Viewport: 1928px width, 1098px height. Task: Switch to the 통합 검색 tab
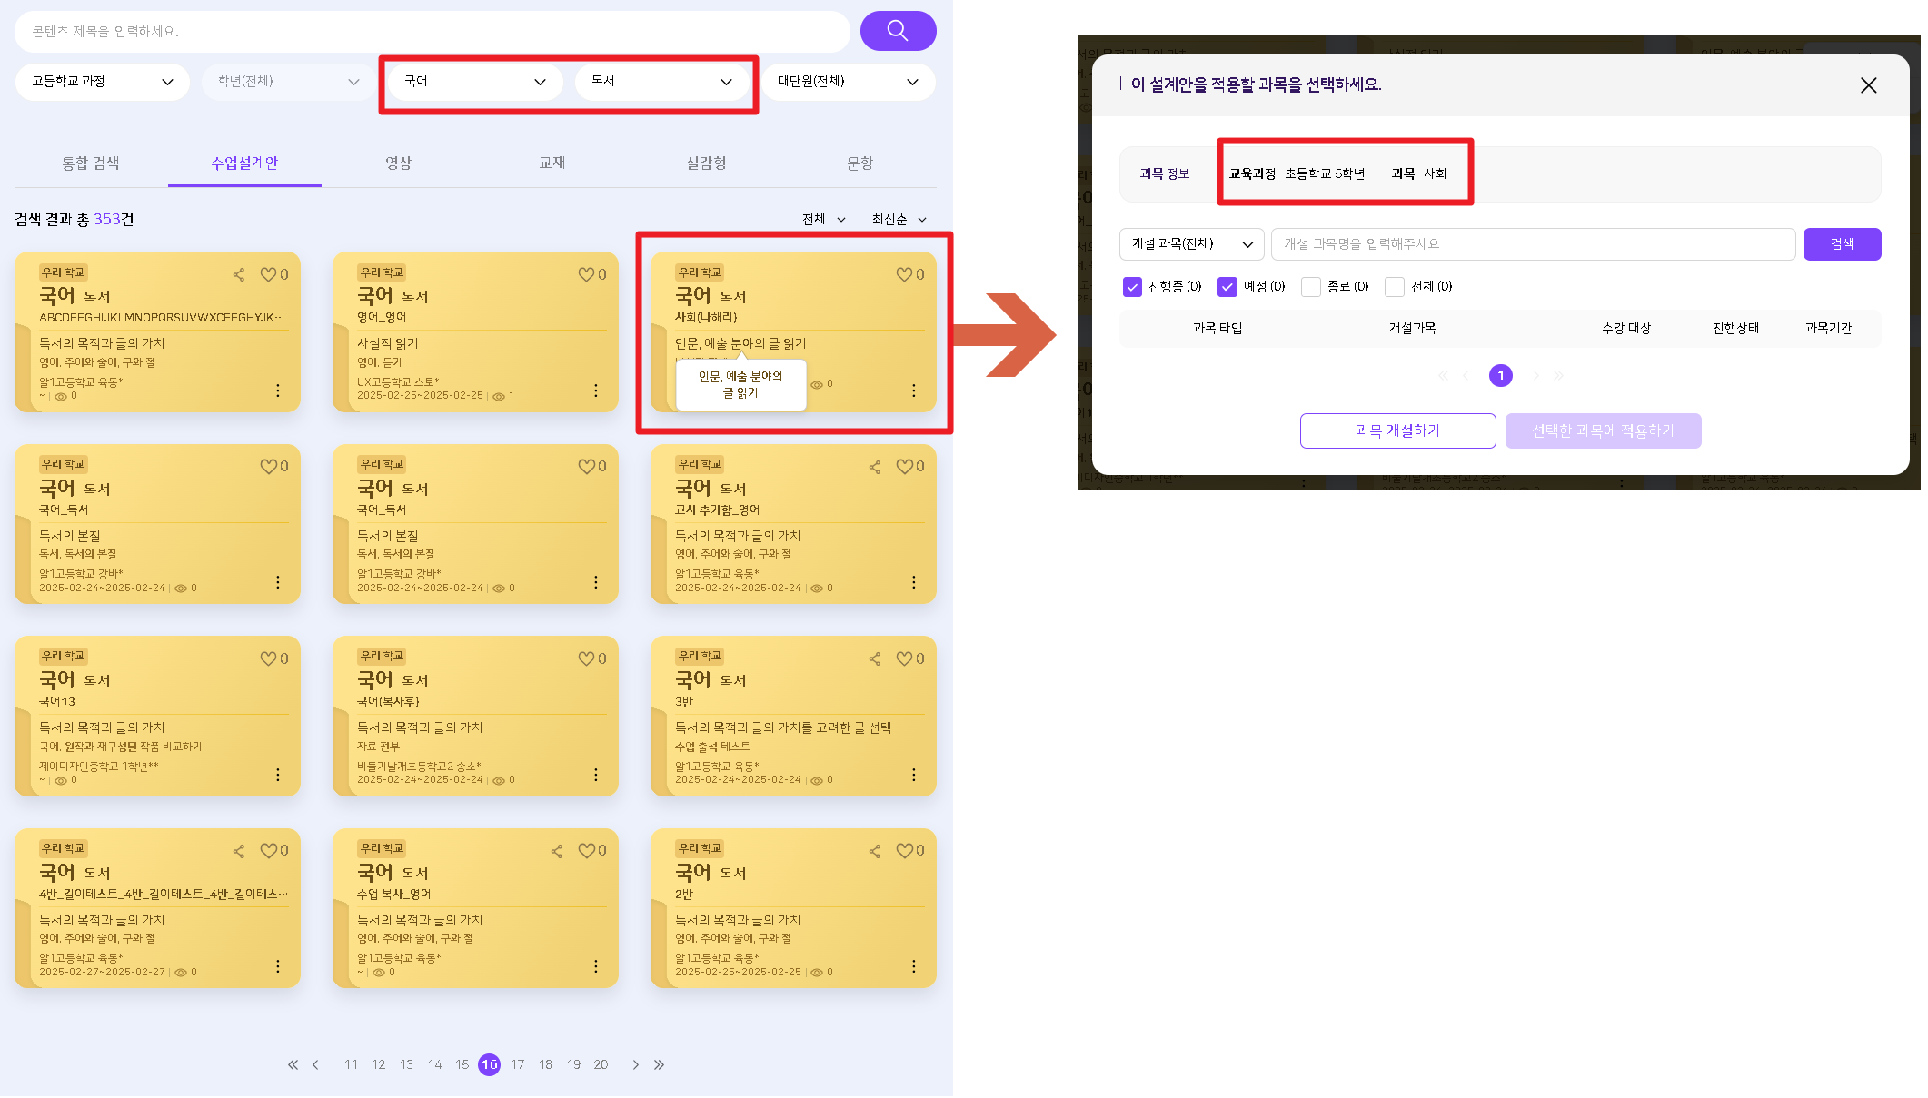pyautogui.click(x=91, y=163)
